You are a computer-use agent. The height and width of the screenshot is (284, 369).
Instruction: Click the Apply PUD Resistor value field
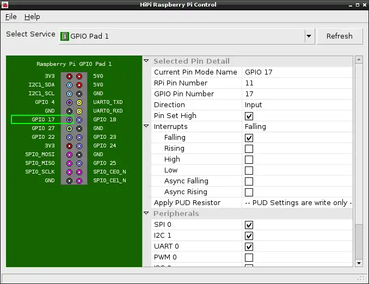[298, 202]
